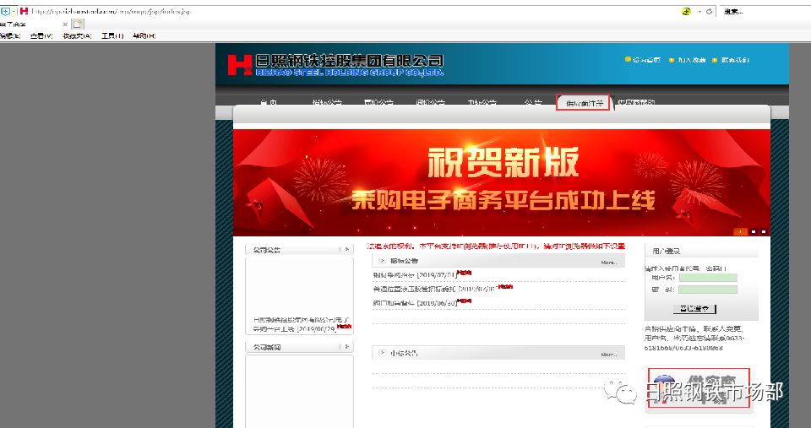
Task: Open the 查看(V) menu
Action: (x=41, y=35)
